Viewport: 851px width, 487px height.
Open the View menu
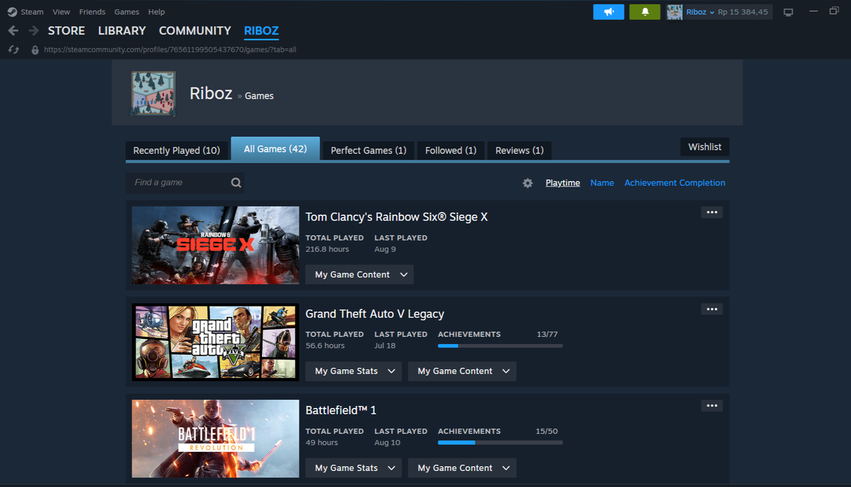coord(61,12)
